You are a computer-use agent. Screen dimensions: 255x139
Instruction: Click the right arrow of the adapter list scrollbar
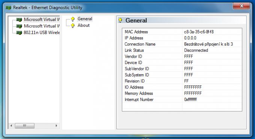[x=56, y=126]
